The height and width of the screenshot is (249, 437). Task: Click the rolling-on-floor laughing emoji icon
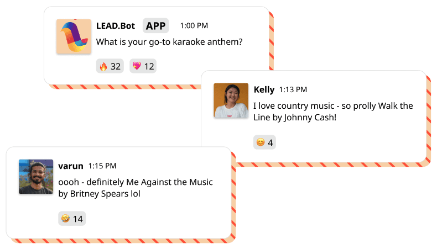coord(66,219)
